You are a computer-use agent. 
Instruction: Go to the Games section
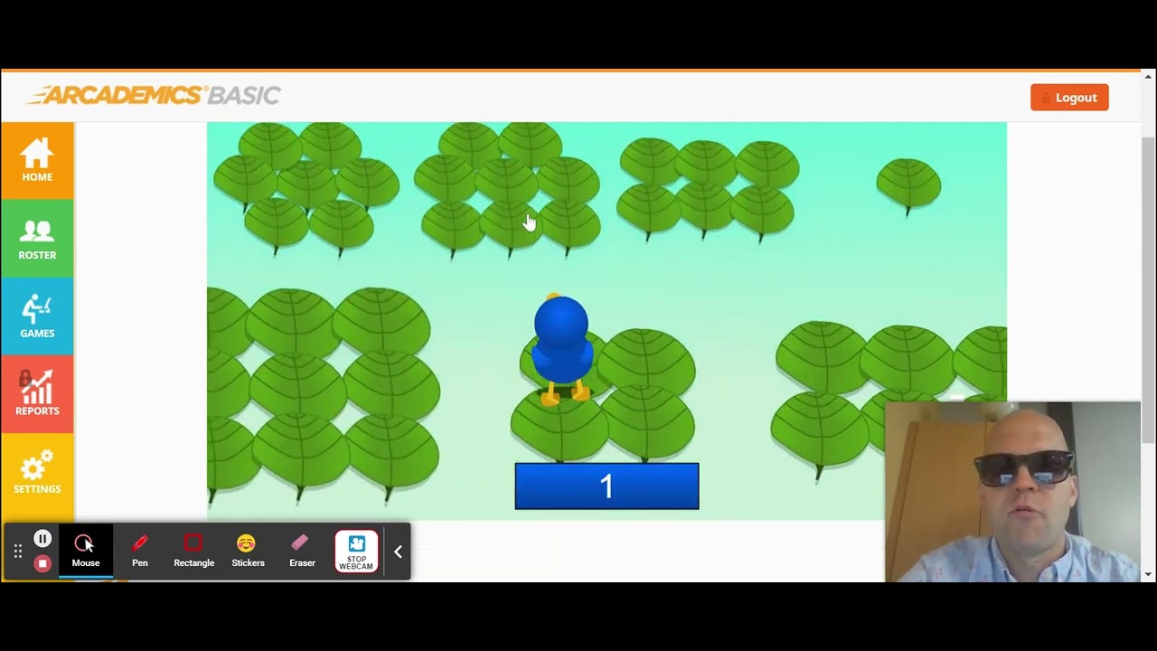(x=37, y=316)
